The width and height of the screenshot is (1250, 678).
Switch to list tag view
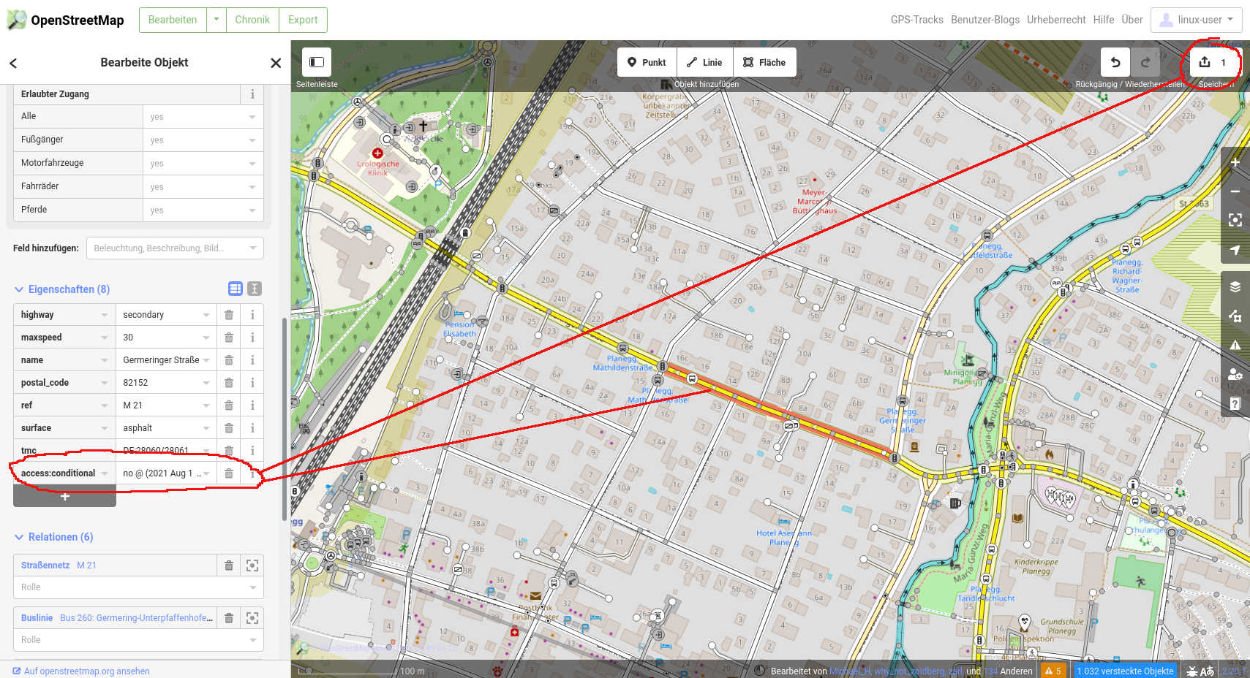[236, 289]
